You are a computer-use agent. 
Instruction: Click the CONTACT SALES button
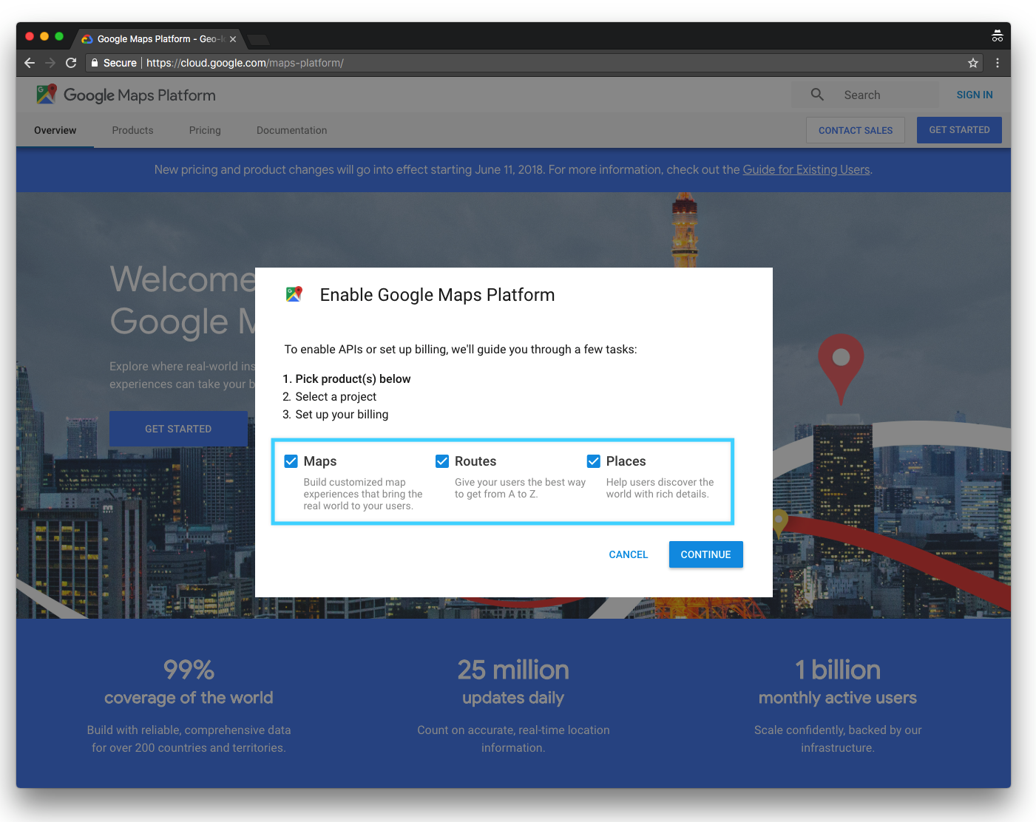click(856, 130)
